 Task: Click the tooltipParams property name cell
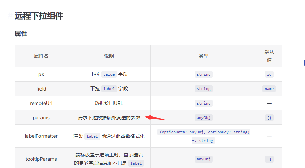tap(41, 159)
